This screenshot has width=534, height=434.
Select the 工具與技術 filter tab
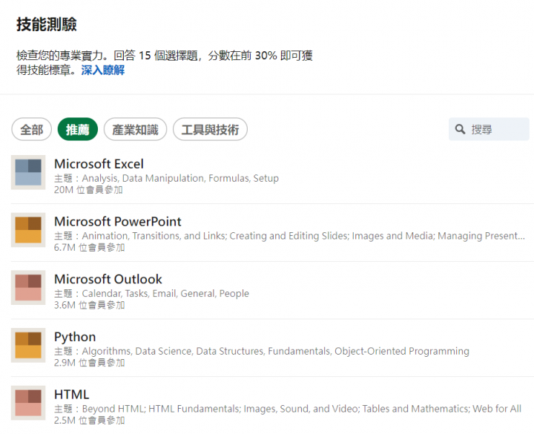coord(210,129)
